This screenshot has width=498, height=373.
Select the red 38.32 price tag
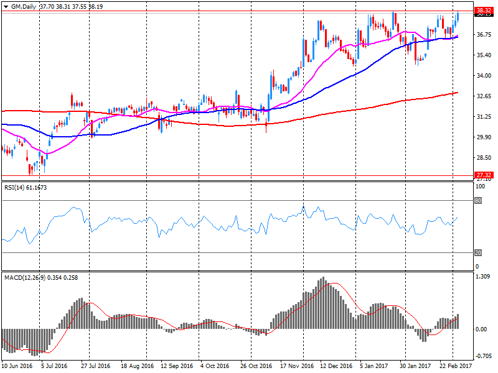(x=484, y=11)
